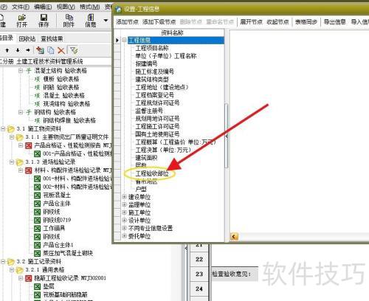Image resolution: width=369 pixels, height=301 pixels.
Task: Click the filter funnel icon in tree toolbar
Action: click(74, 50)
